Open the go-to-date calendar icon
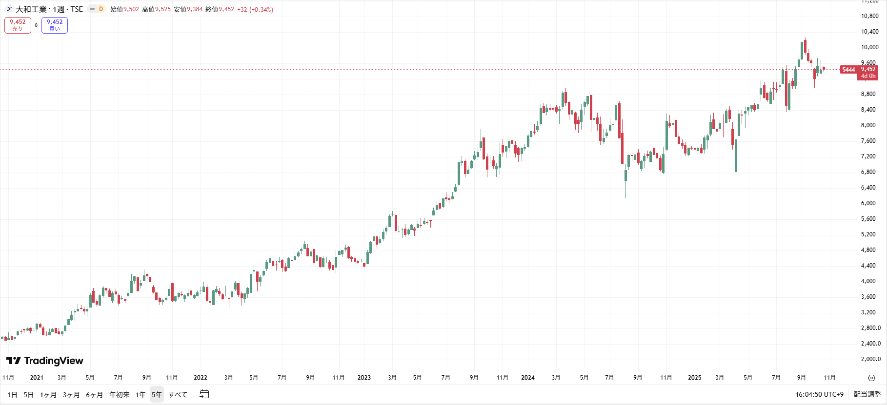 tap(204, 394)
